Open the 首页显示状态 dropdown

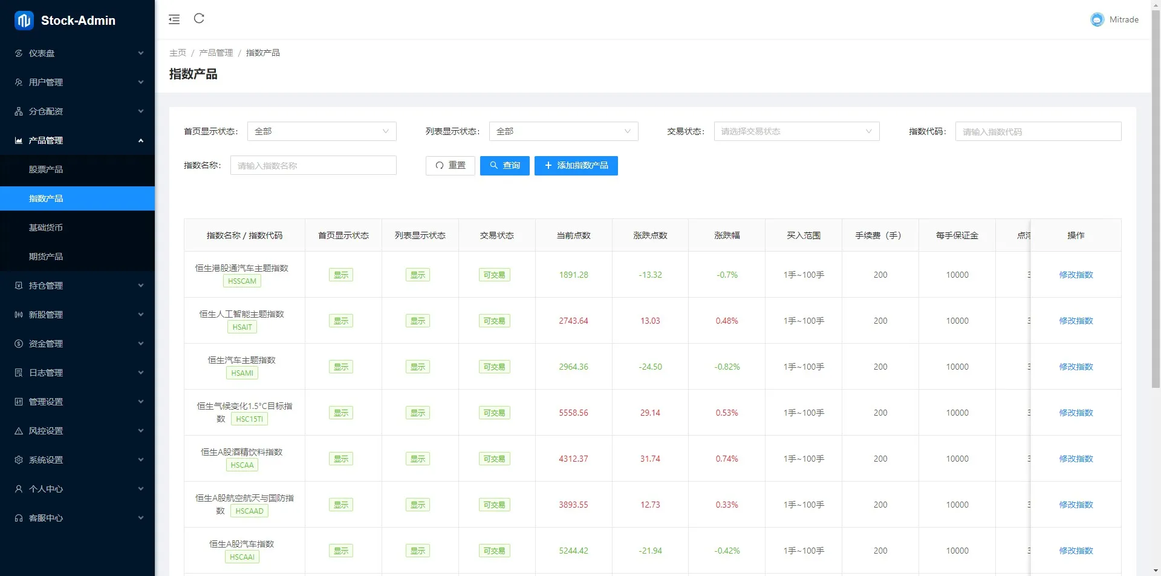click(322, 131)
